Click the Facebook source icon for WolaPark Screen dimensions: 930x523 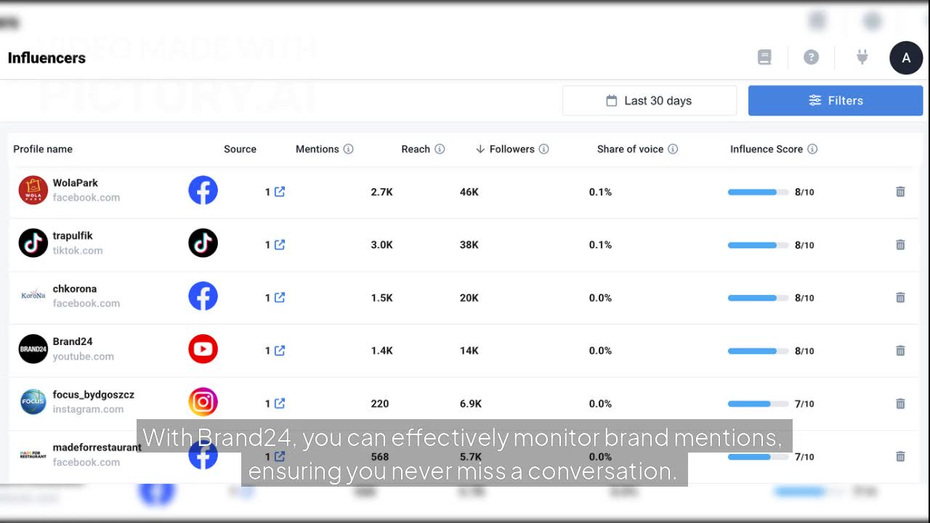coord(203,190)
